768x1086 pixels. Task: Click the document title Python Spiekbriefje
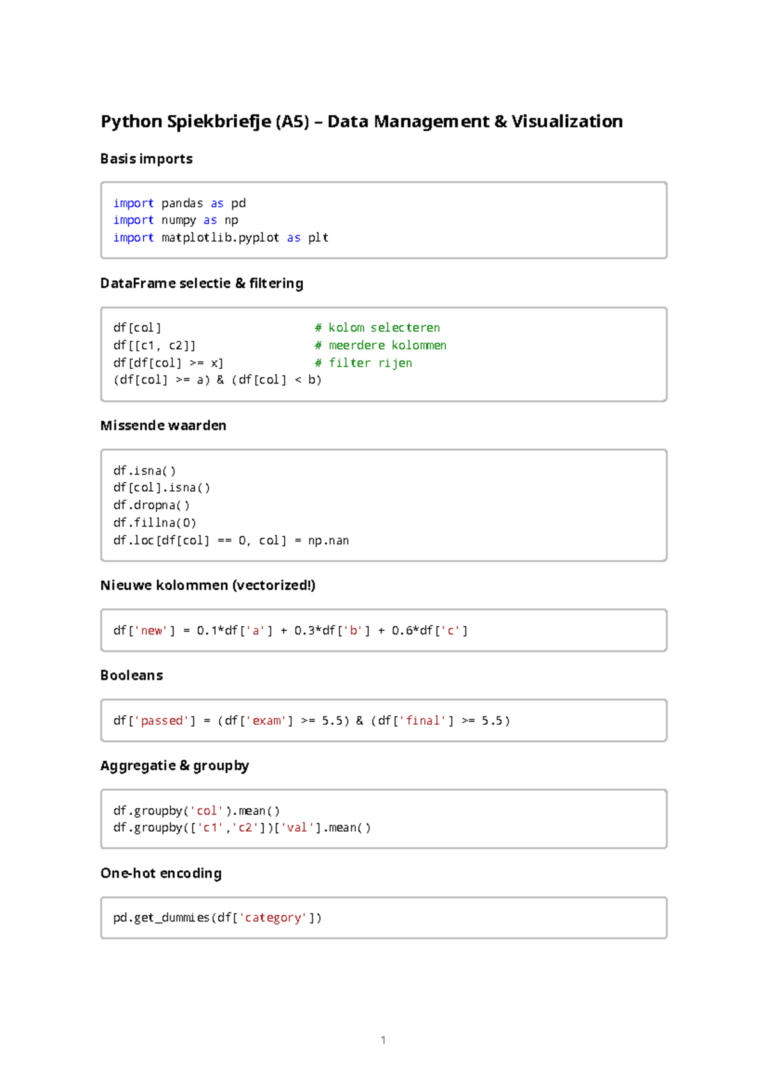362,122
